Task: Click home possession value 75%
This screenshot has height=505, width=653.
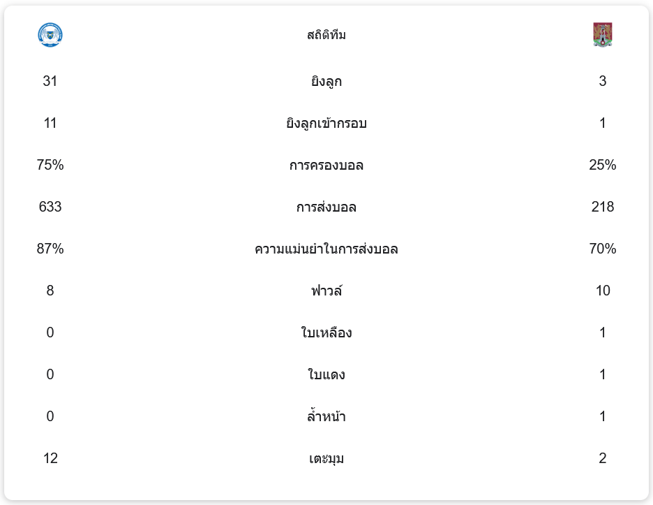Action: pos(50,166)
